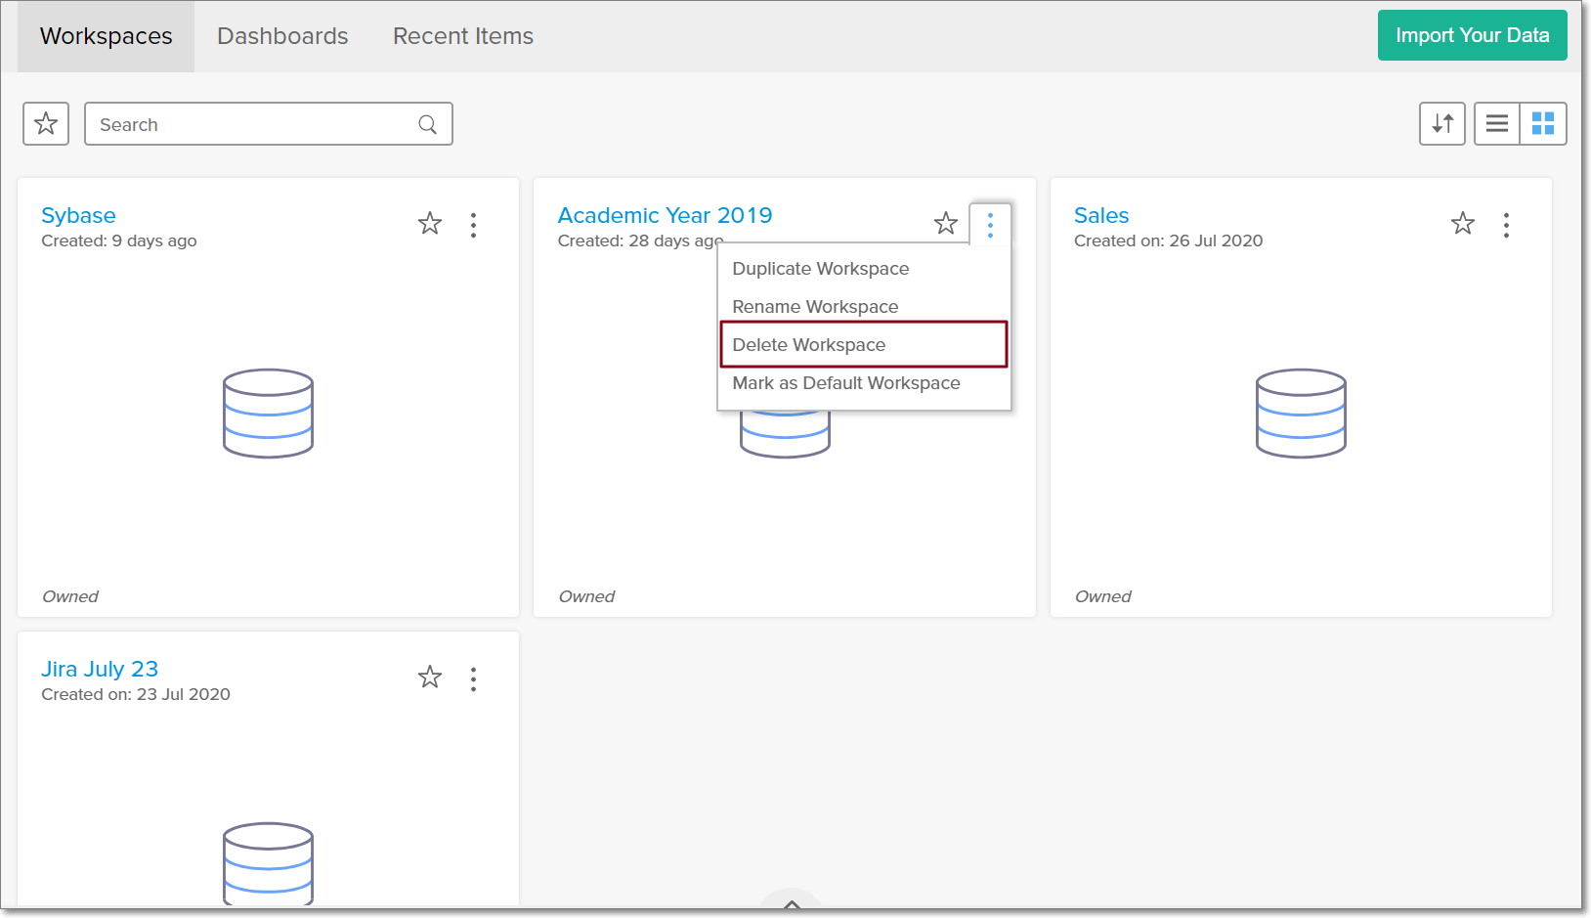Click the favorites star filter icon
This screenshot has width=1591, height=918.
pos(45,123)
